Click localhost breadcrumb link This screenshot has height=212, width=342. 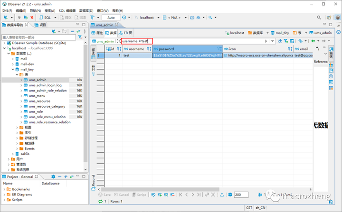[x=235, y=33]
